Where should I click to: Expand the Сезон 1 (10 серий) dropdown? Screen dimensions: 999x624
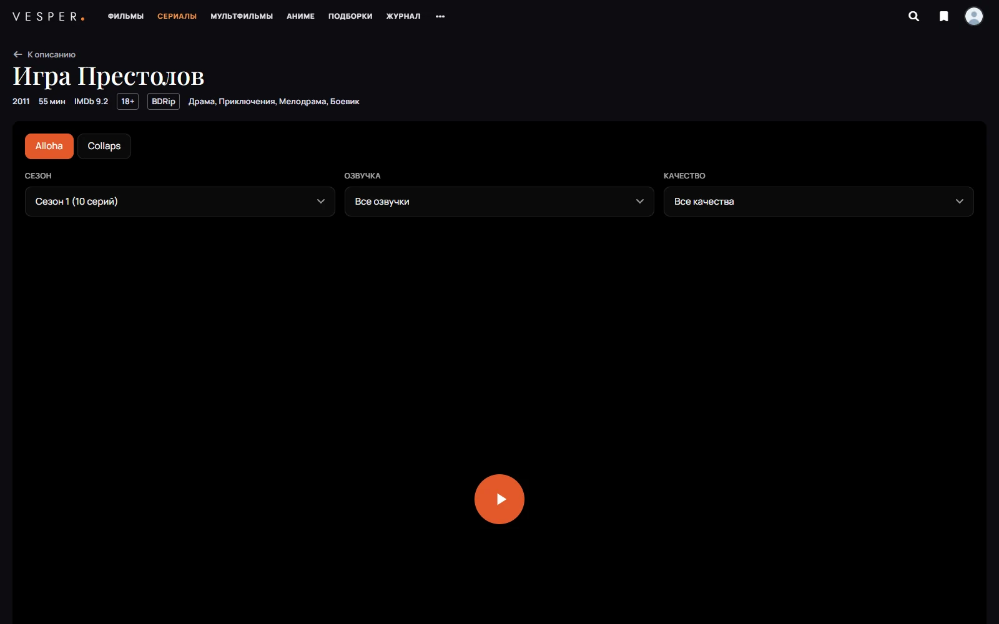point(180,202)
